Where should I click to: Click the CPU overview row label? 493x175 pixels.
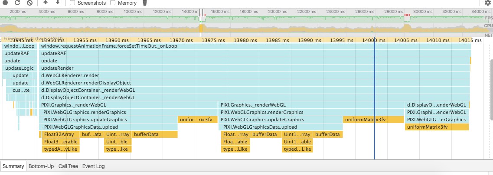pyautogui.click(x=488, y=26)
